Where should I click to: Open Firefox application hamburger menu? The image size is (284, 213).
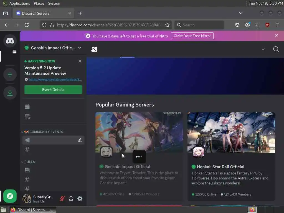tap(277, 25)
